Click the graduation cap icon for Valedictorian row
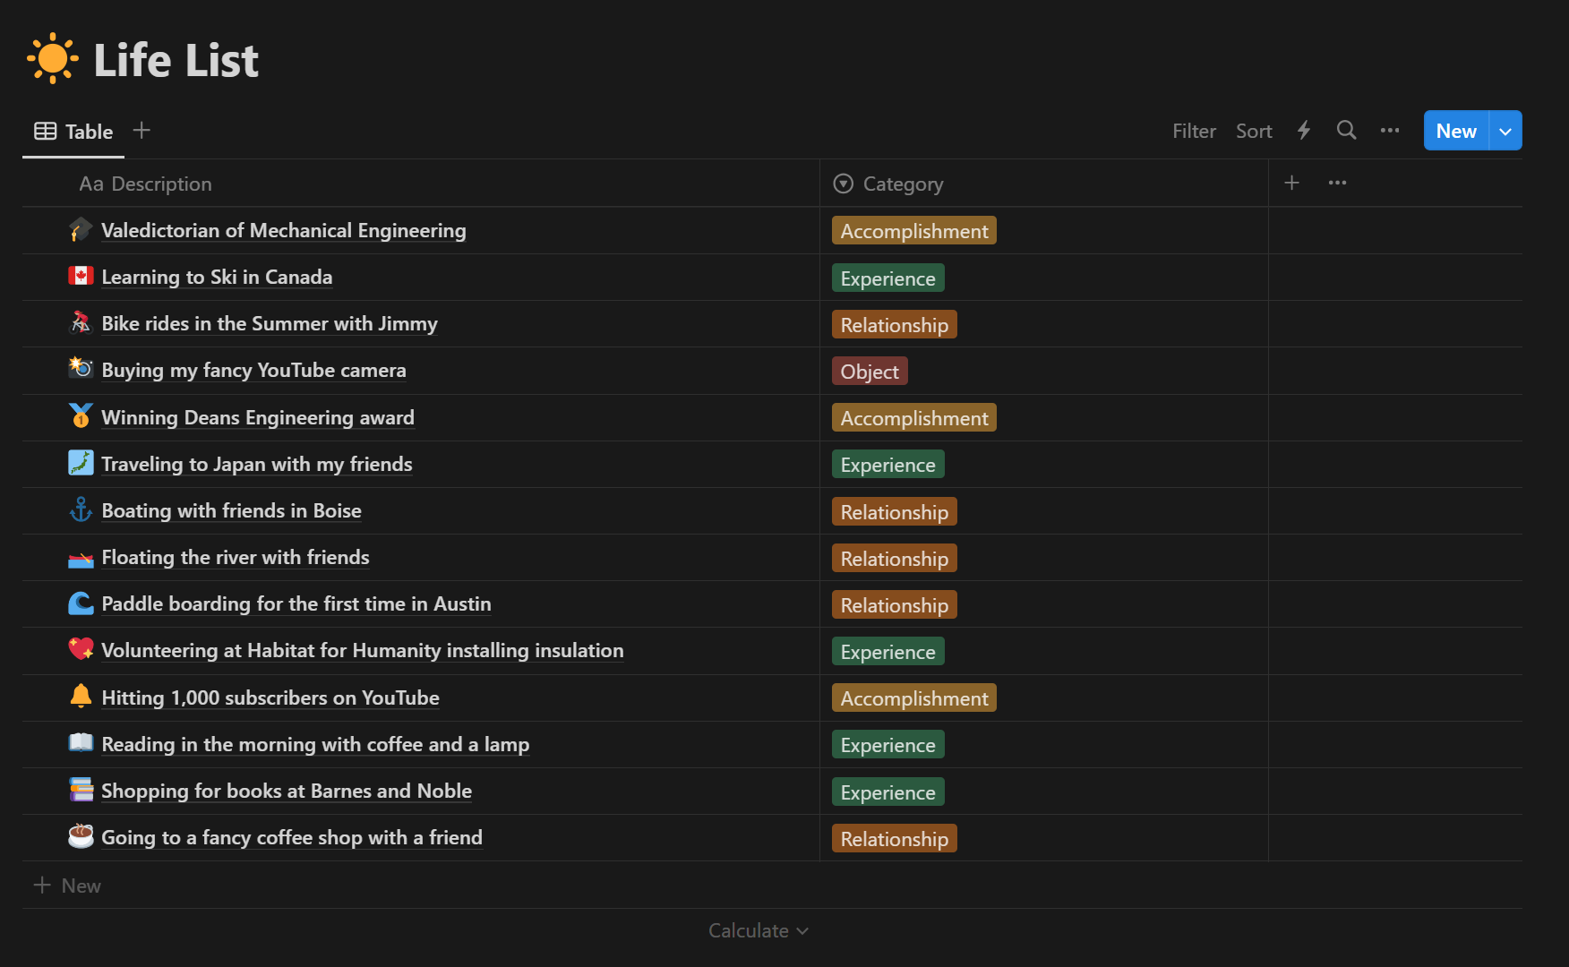This screenshot has width=1569, height=967. (x=81, y=230)
